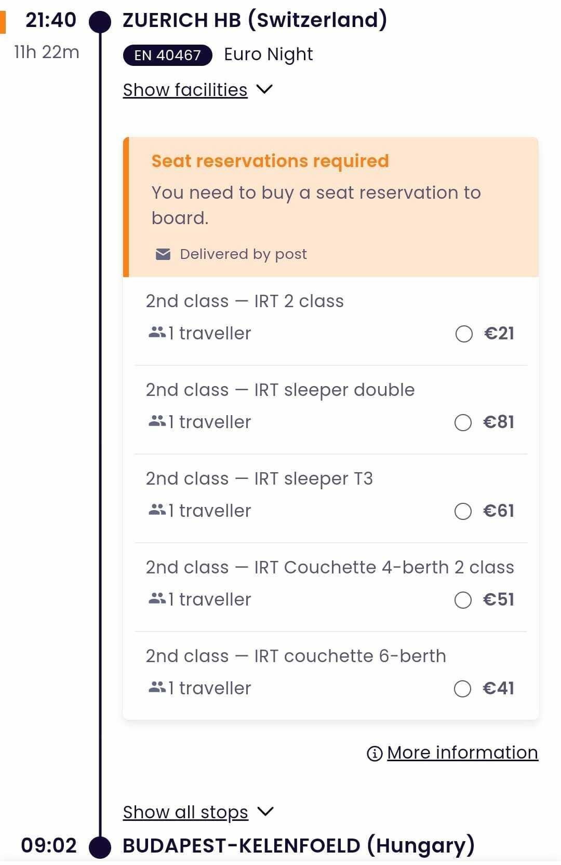Click traveller icon under IRT sleeper double

pos(157,421)
